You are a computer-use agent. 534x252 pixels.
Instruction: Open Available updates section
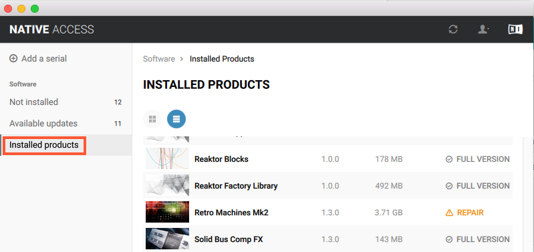[43, 123]
